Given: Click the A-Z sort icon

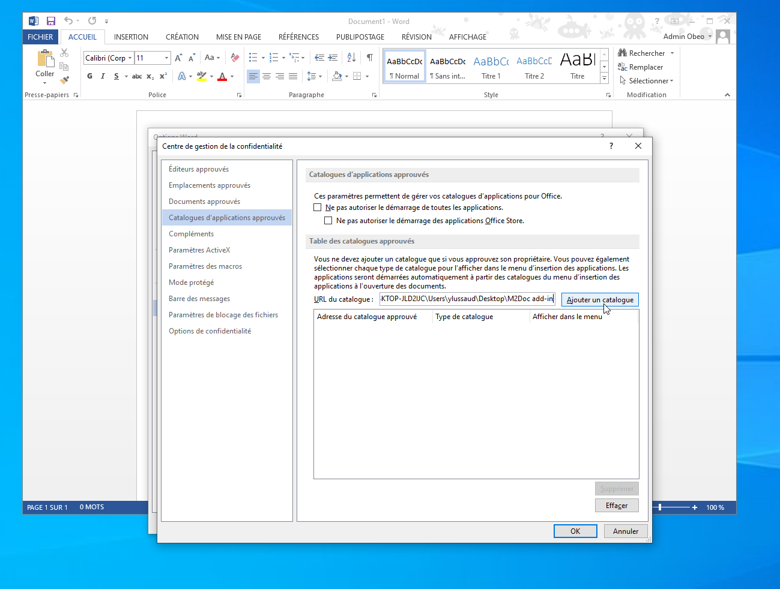Looking at the screenshot, I should (x=351, y=58).
